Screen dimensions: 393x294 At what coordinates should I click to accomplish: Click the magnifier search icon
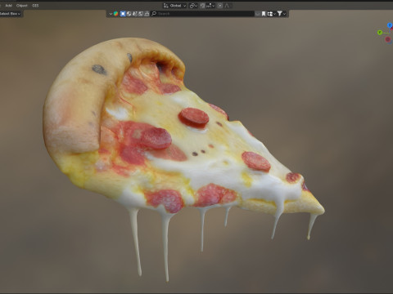tap(154, 14)
